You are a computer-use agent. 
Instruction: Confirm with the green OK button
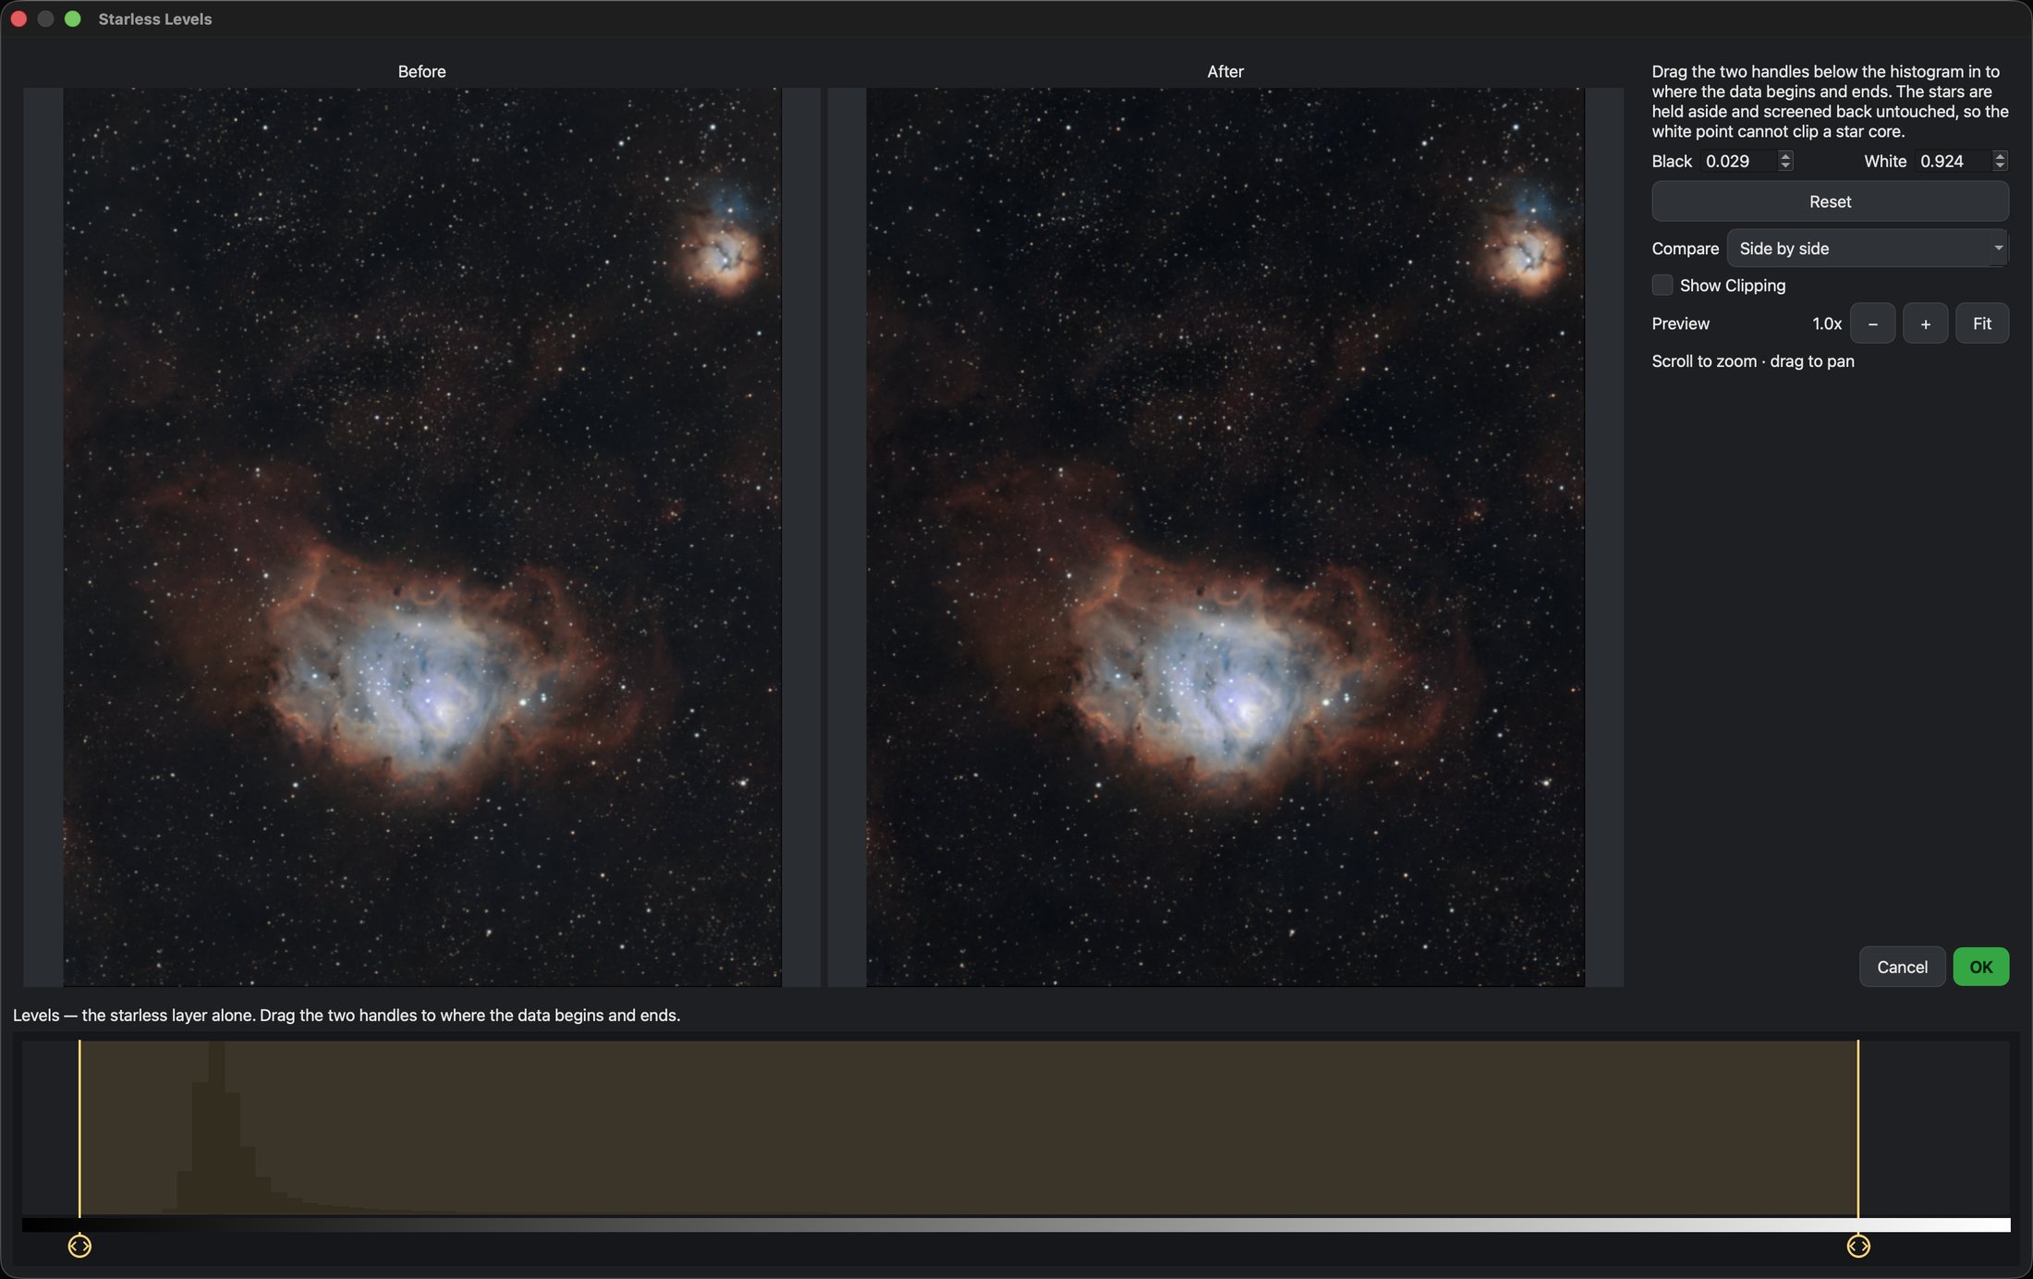click(x=1980, y=967)
